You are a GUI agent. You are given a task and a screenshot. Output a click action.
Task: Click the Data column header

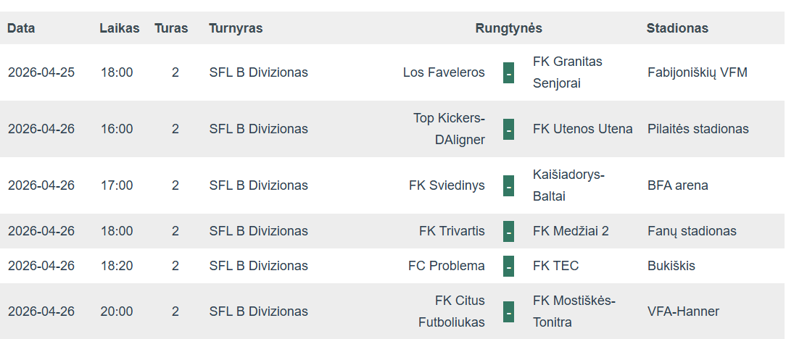point(21,28)
